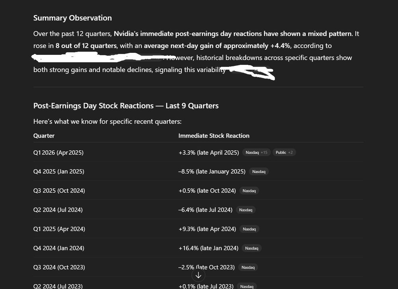Screen dimensions: 398x289
Task: Open Nasdaq +15 citation chip for Q1 2026
Action: [x=256, y=152]
